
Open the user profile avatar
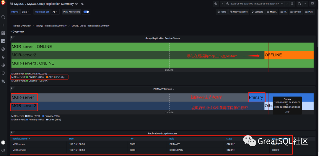3,142
